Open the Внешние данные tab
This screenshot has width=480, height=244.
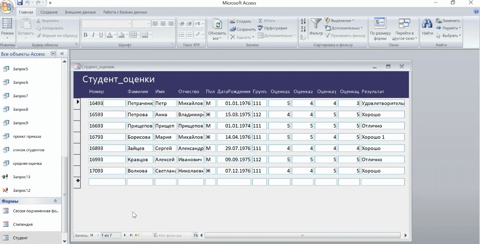pos(80,12)
